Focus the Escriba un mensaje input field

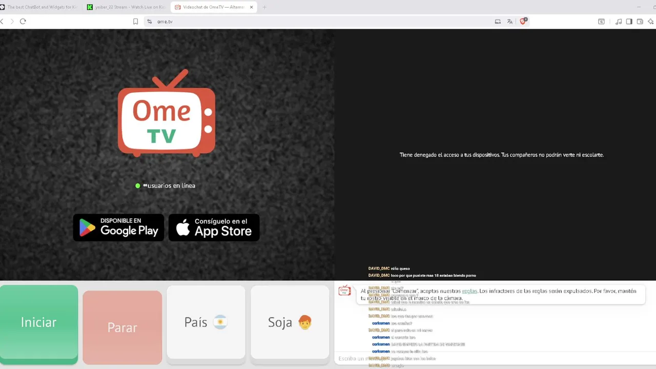495,358
